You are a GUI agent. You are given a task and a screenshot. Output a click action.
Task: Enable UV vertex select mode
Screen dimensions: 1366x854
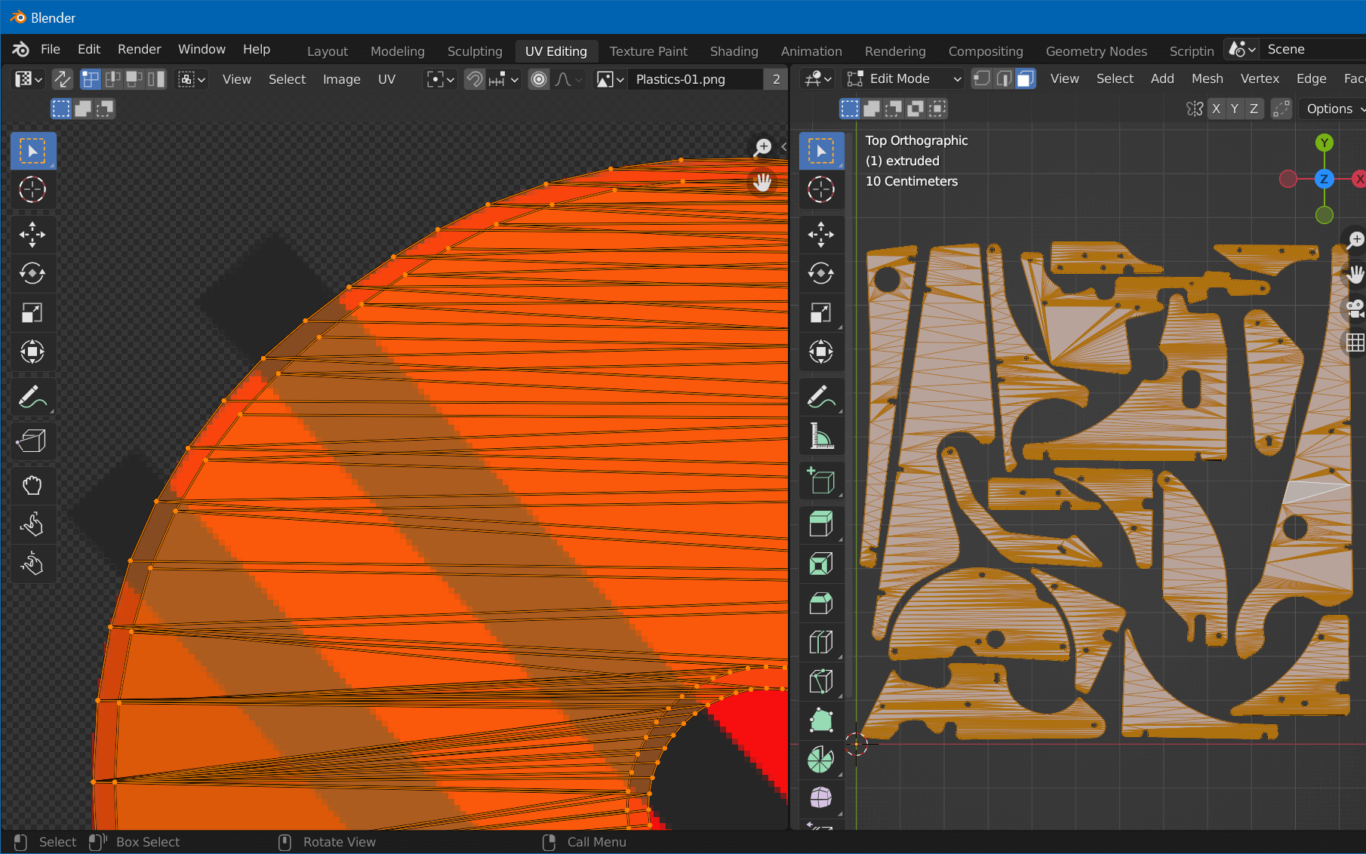click(91, 79)
